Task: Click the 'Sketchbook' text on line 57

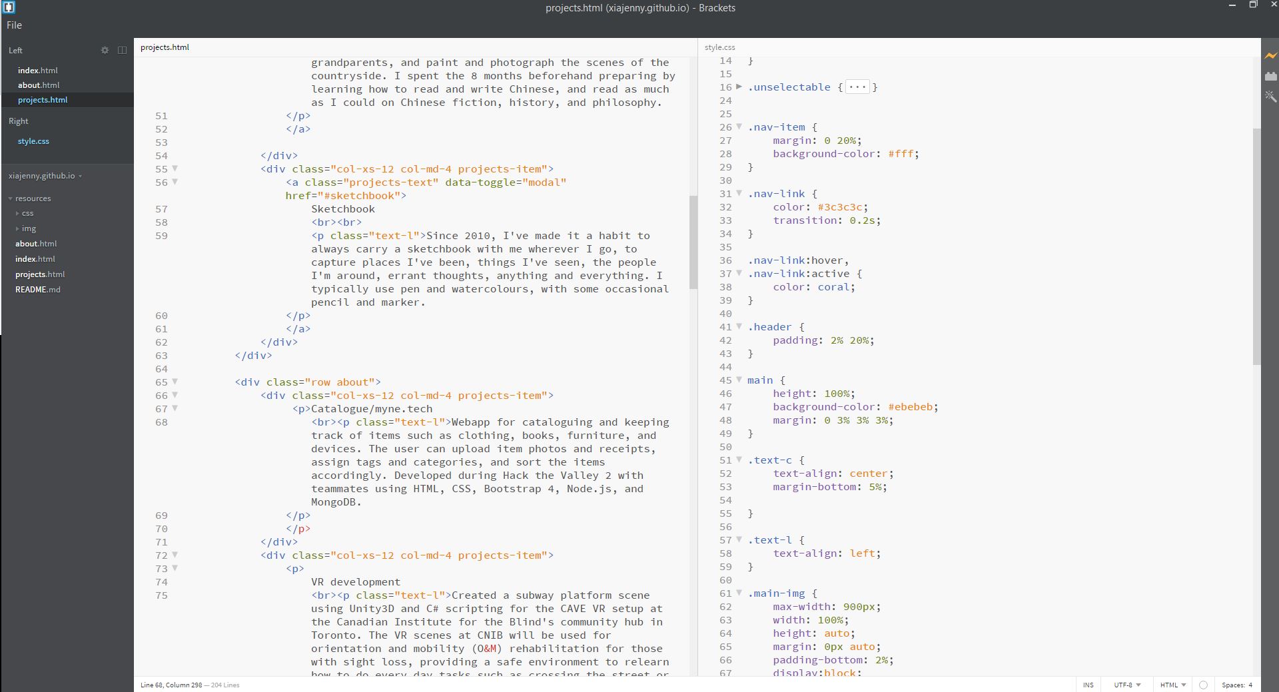Action: [343, 209]
